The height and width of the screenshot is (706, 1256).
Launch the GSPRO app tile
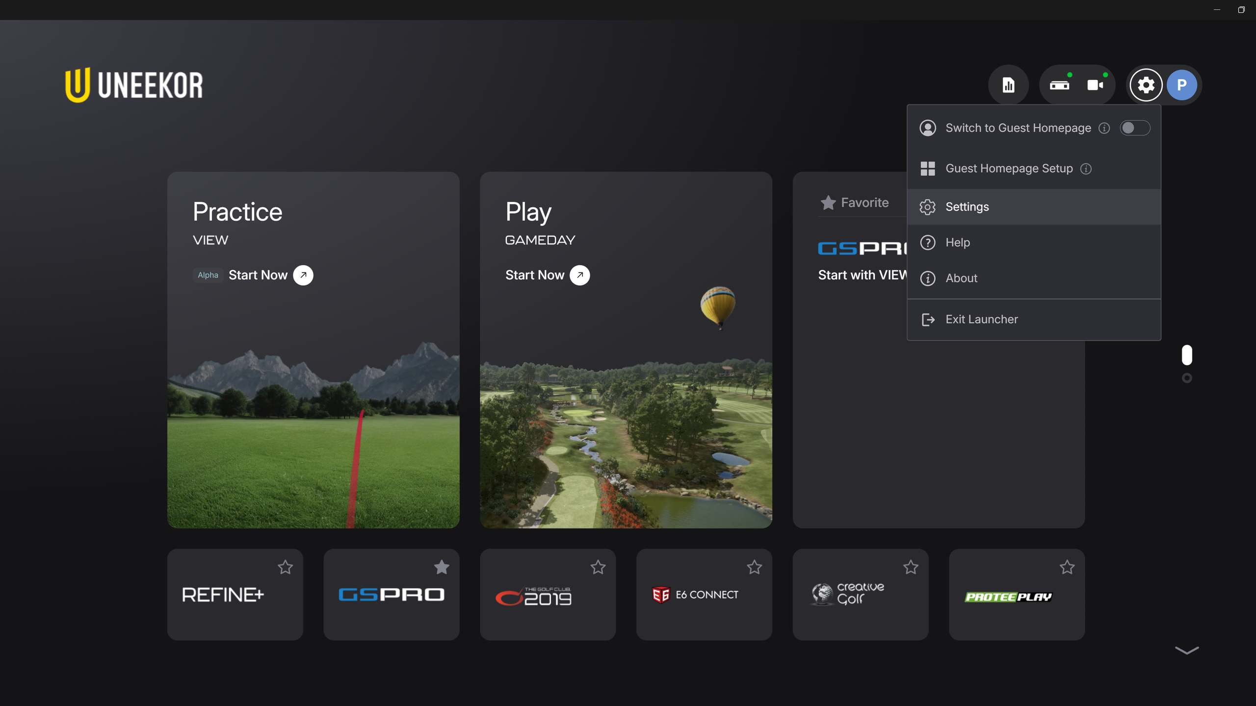click(392, 594)
